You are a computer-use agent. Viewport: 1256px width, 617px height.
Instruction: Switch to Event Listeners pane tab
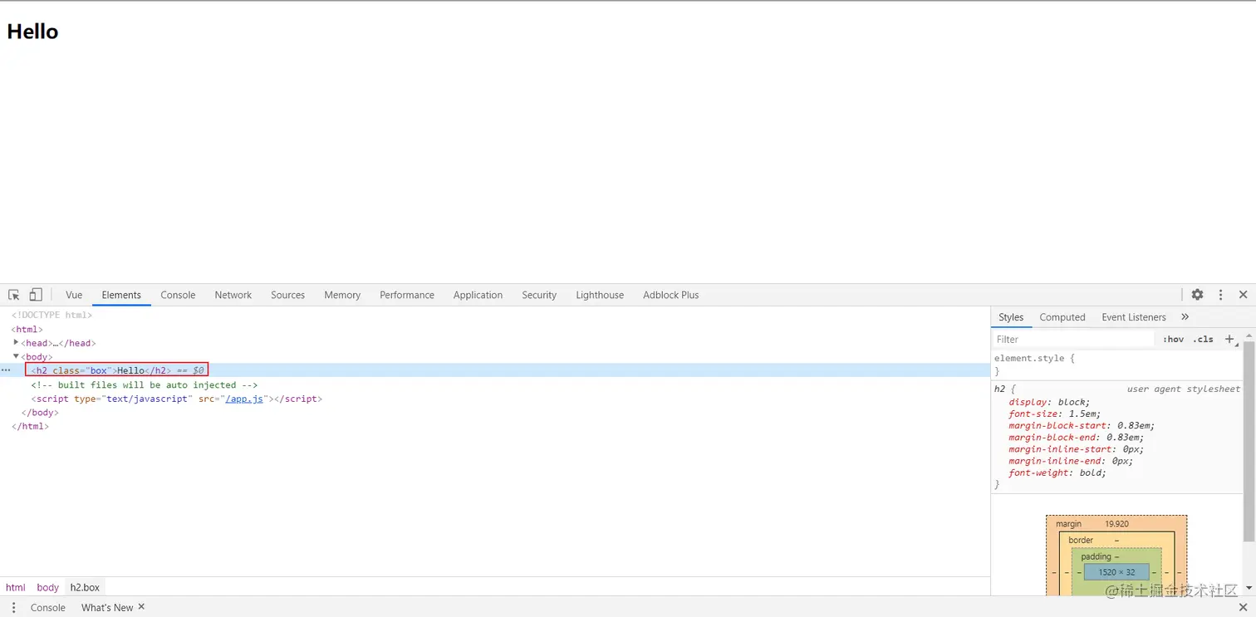[x=1133, y=317]
